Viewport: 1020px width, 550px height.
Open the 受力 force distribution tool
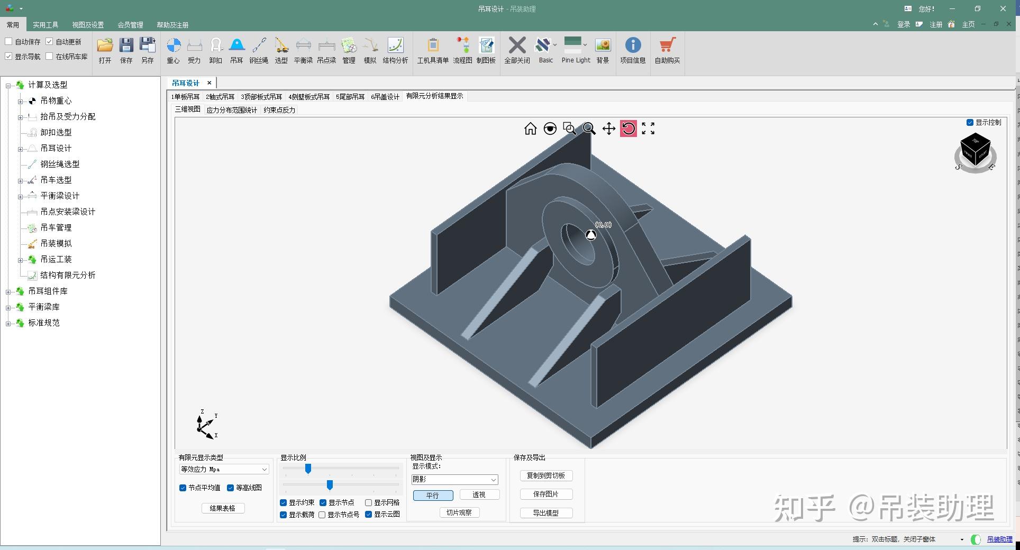pos(194,51)
